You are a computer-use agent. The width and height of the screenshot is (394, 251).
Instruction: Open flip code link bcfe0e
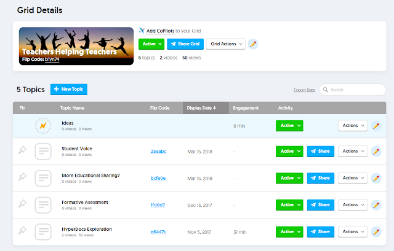(158, 178)
